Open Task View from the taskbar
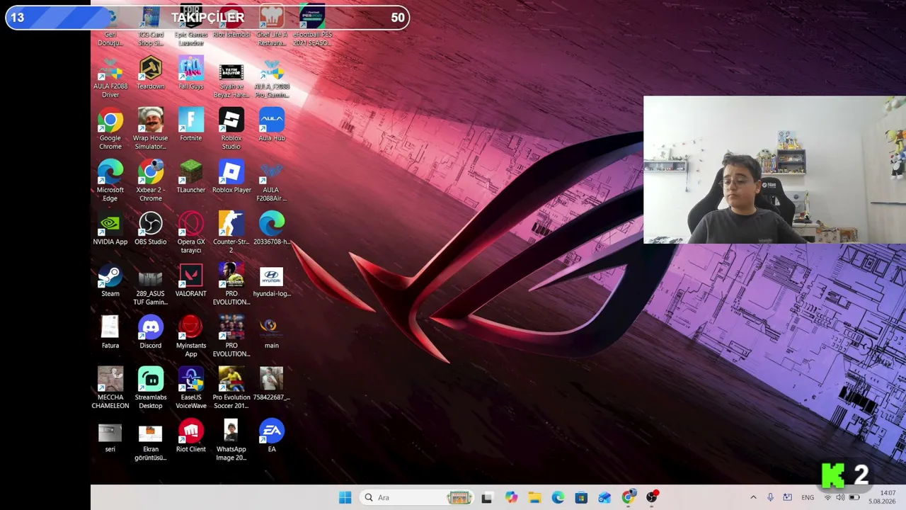Viewport: 906px width, 510px height. (x=486, y=497)
